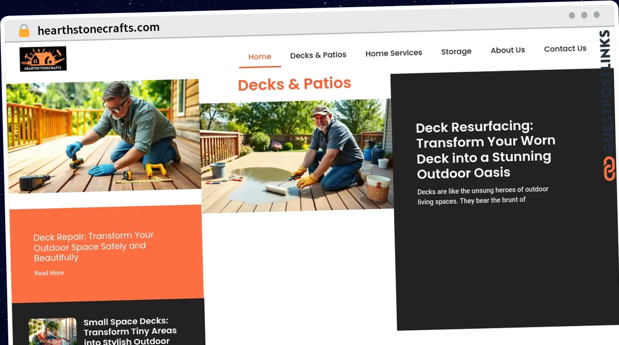Open the Decks & Patios section heading
The image size is (619, 345).
(295, 84)
